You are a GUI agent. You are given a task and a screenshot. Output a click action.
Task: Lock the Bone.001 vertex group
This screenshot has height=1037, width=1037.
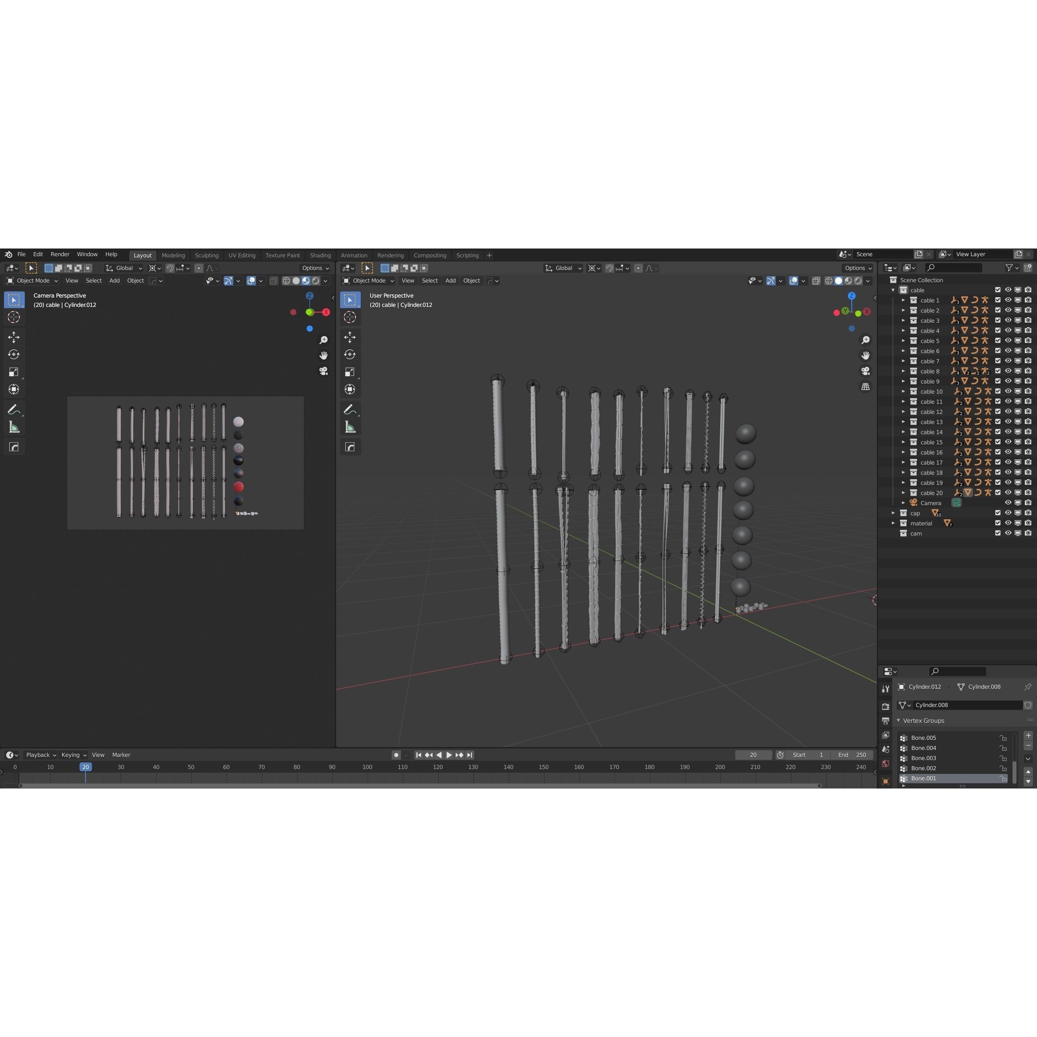pos(1004,778)
